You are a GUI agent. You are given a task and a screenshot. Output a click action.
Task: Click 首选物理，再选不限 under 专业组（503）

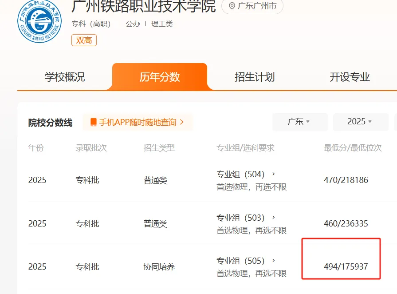click(252, 230)
